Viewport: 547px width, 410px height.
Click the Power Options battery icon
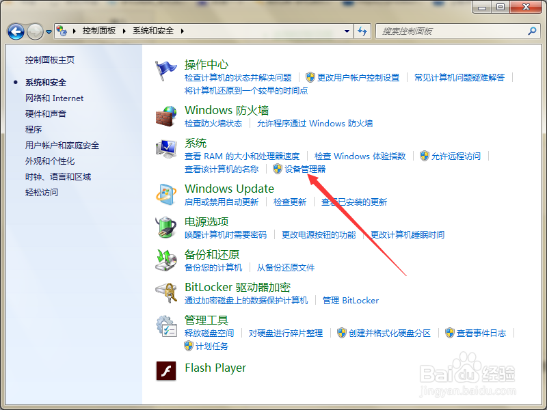click(x=166, y=228)
